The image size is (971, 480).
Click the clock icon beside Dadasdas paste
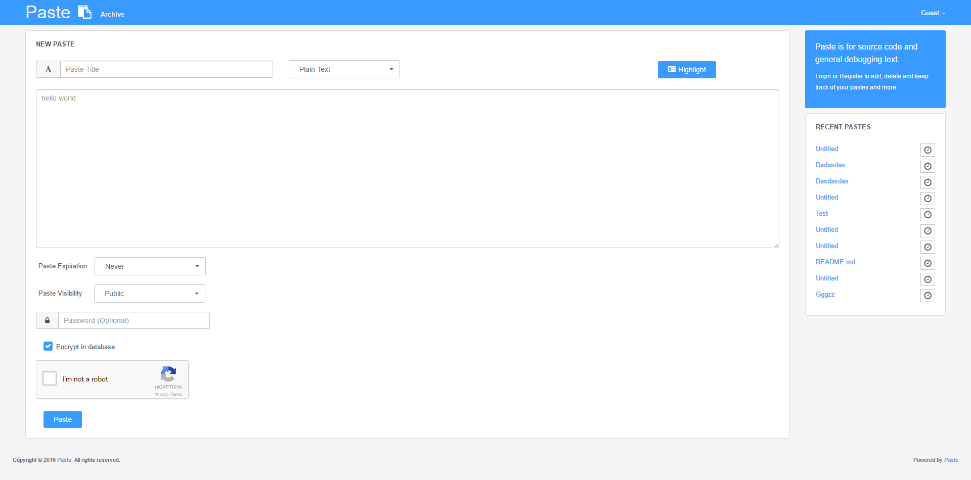pyautogui.click(x=928, y=166)
